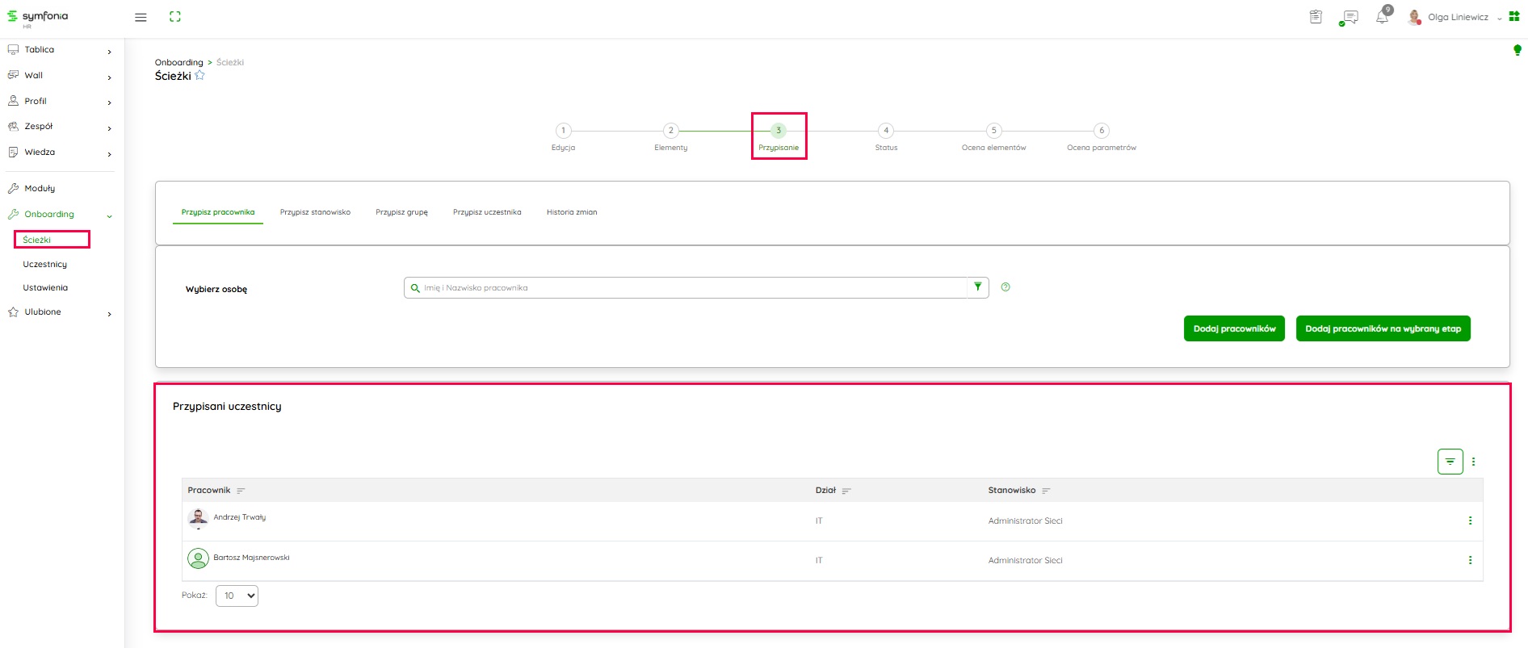Toggle fullscreen mode icon
This screenshot has width=1528, height=648.
tap(175, 17)
